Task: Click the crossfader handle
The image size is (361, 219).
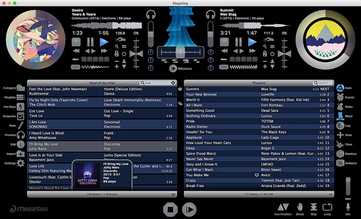Action: 180,52
